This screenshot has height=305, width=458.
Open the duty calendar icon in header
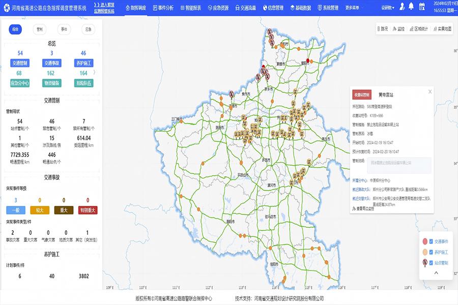(x=422, y=7)
